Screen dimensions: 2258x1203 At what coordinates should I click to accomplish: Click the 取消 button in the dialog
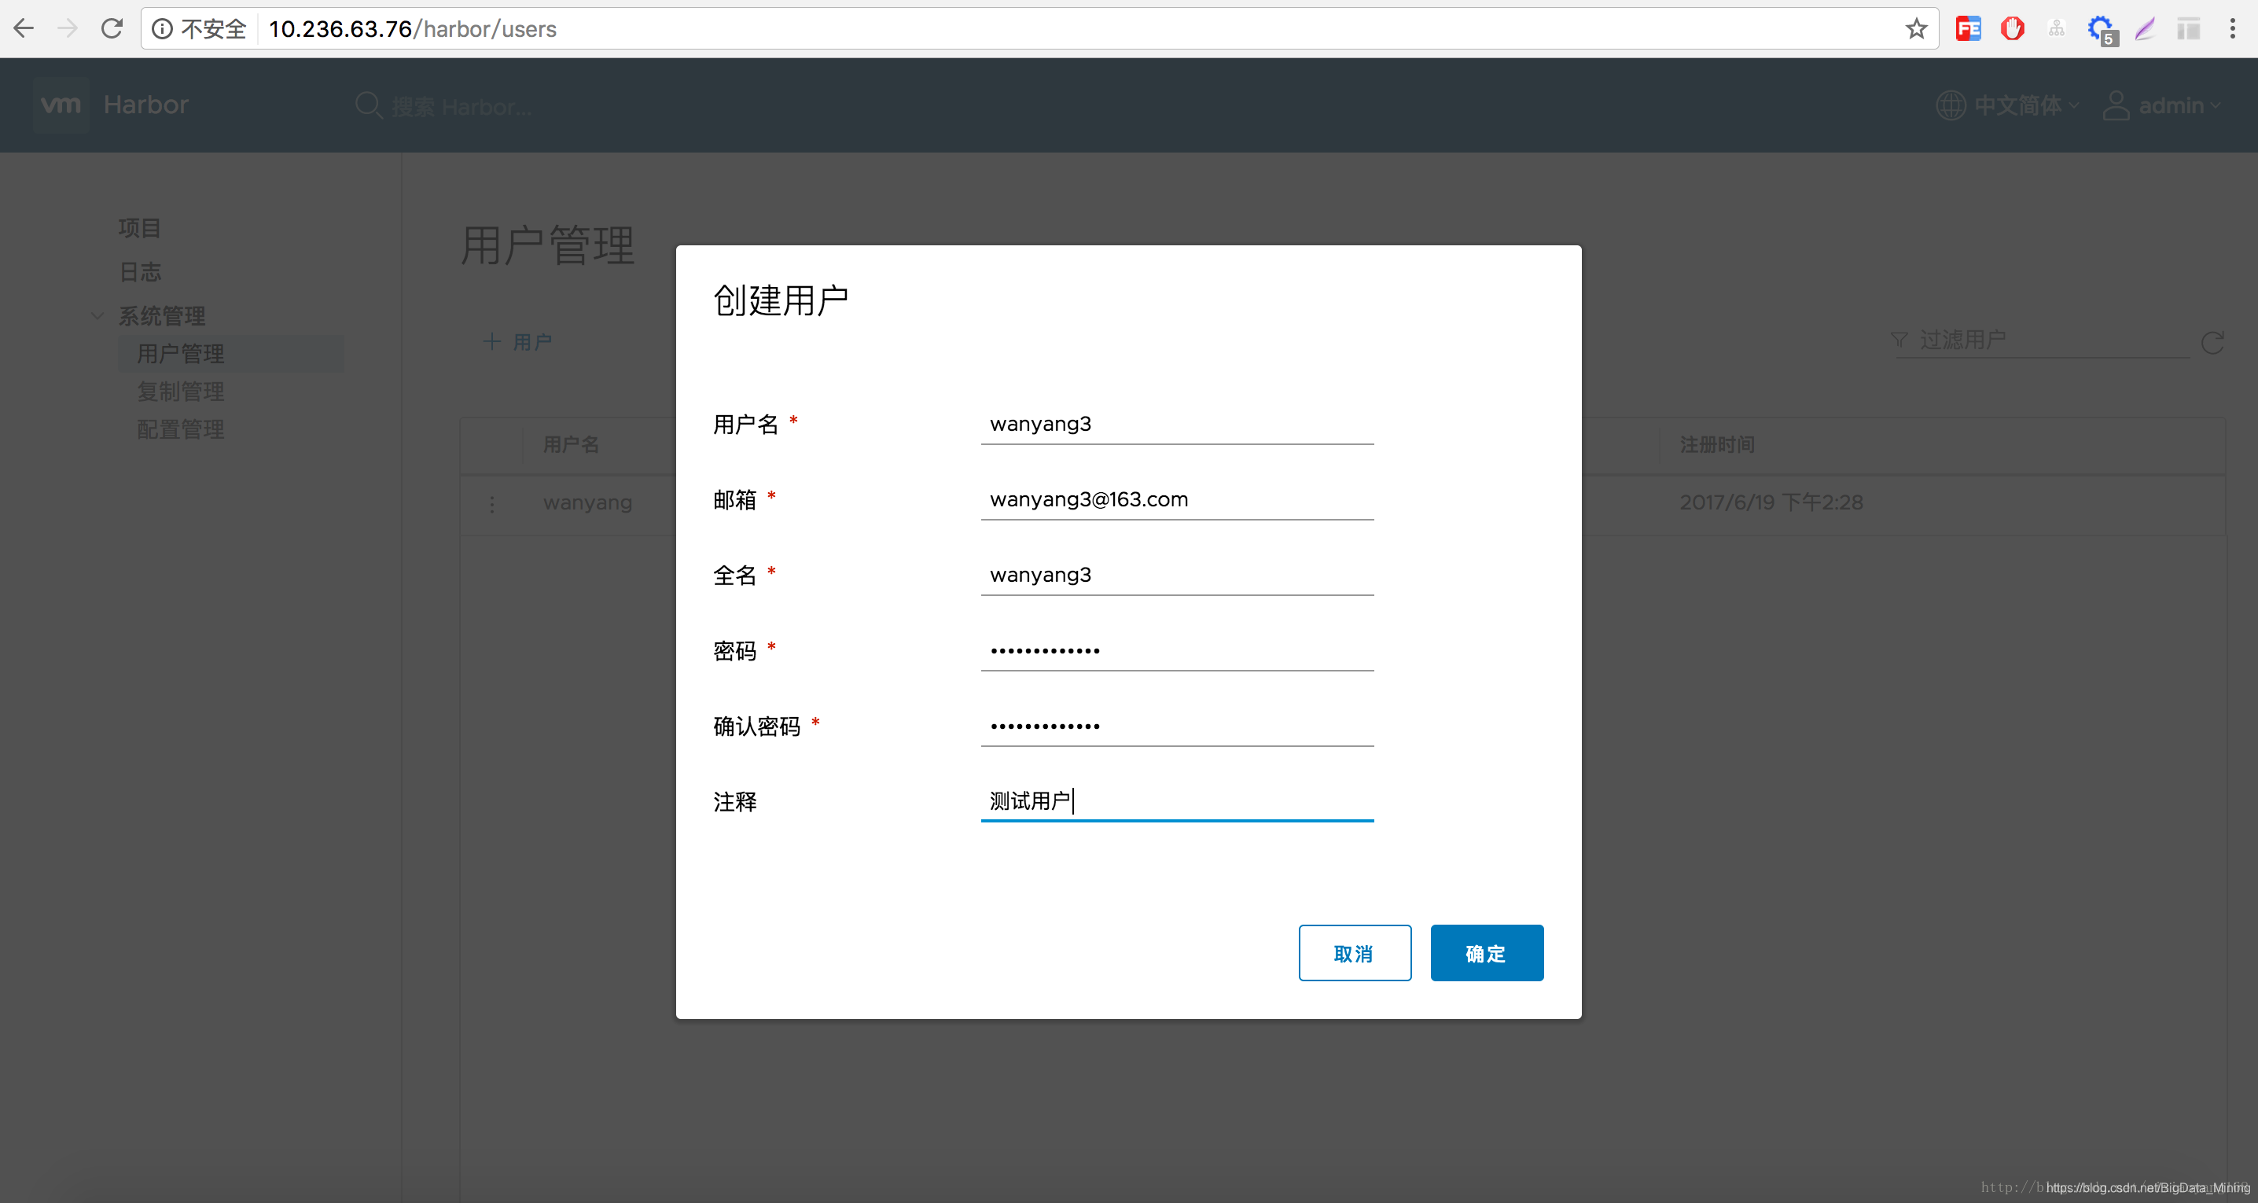[1355, 953]
